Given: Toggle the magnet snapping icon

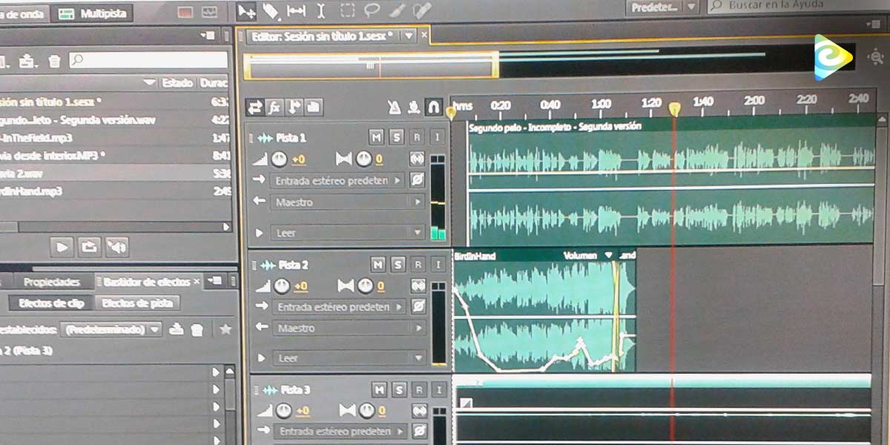Looking at the screenshot, I should pyautogui.click(x=434, y=108).
